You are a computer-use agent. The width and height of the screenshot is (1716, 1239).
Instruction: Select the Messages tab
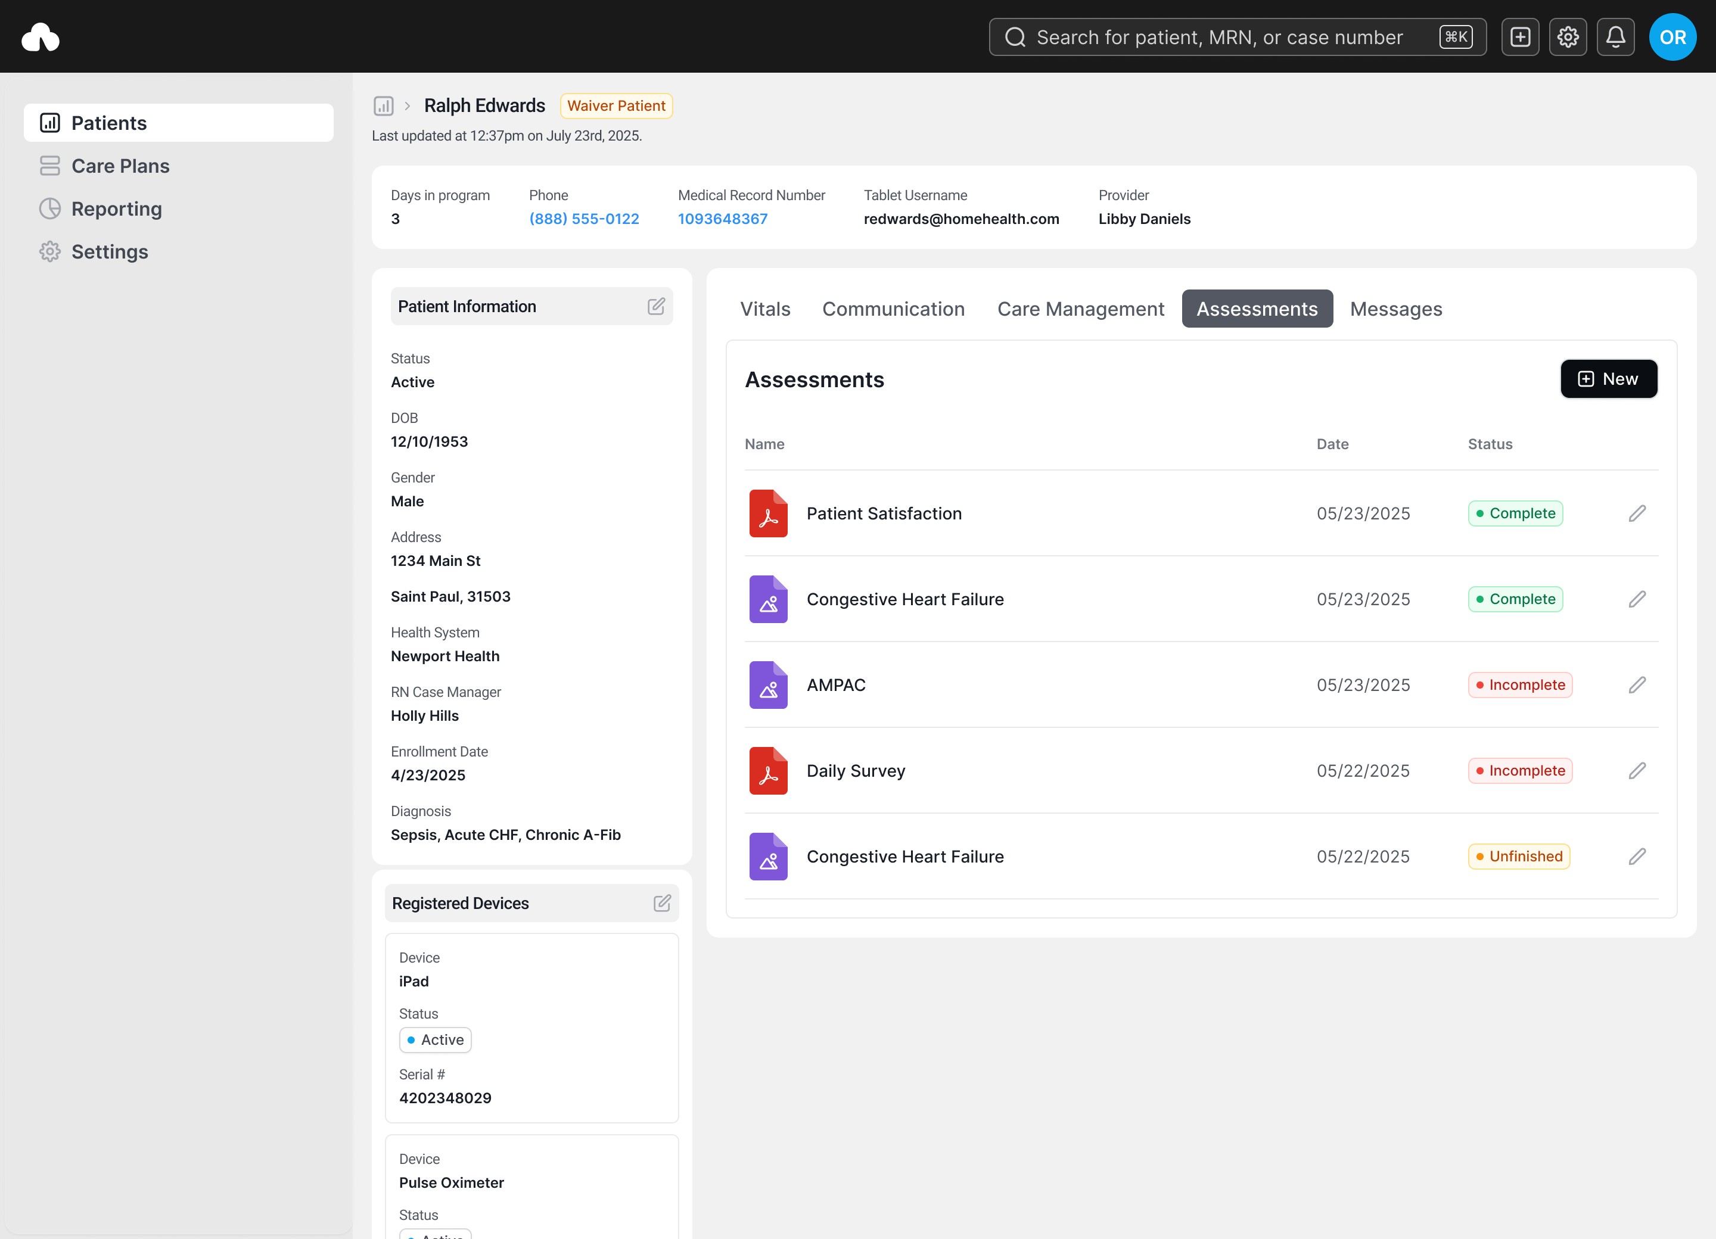pos(1396,309)
